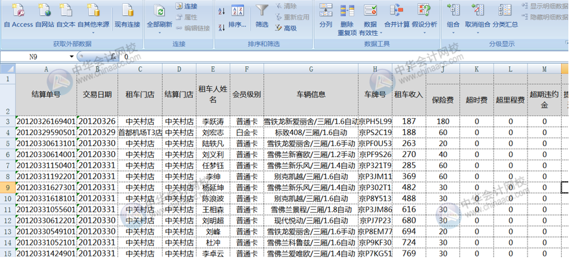569x259 pixels.
Task: Click cell with name 杨延坤
Action: [213, 188]
